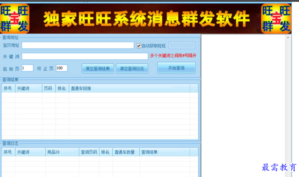Click the 清空查询结果 button
Screen dimensions: 299x177
[98, 69]
